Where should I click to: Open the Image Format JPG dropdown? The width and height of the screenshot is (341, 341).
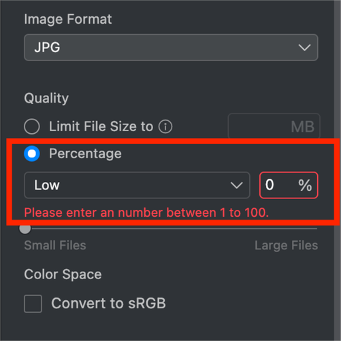click(x=171, y=48)
